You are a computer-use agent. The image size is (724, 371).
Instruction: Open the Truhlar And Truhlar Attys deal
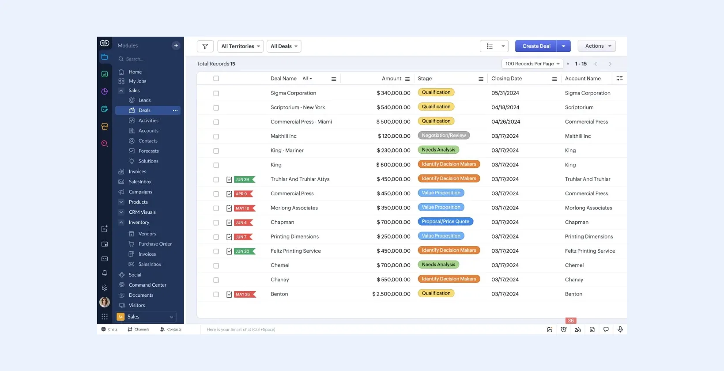(x=300, y=179)
